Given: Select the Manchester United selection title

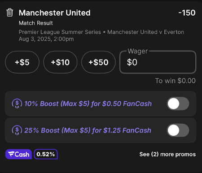Looking at the screenshot, I should coord(55,13).
